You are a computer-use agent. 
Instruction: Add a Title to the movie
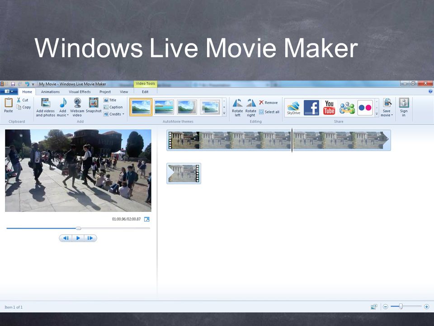110,100
